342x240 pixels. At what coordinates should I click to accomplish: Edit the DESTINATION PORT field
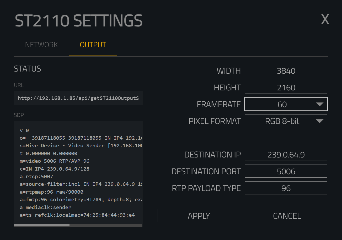coord(286,171)
